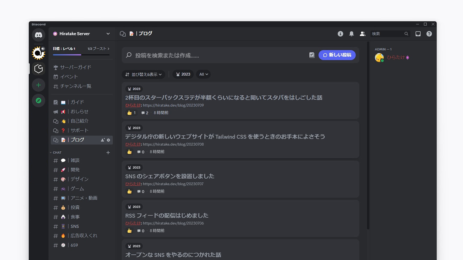Screen dimensions: 463x260
Task: Open the アニメ・動画 channel
Action: (82, 198)
